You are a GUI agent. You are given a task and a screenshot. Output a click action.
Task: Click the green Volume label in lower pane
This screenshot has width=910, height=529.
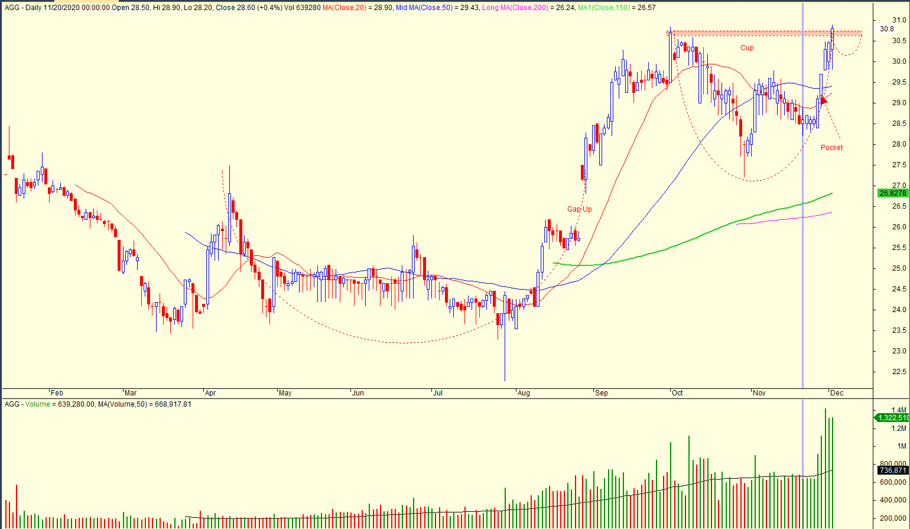click(x=37, y=404)
